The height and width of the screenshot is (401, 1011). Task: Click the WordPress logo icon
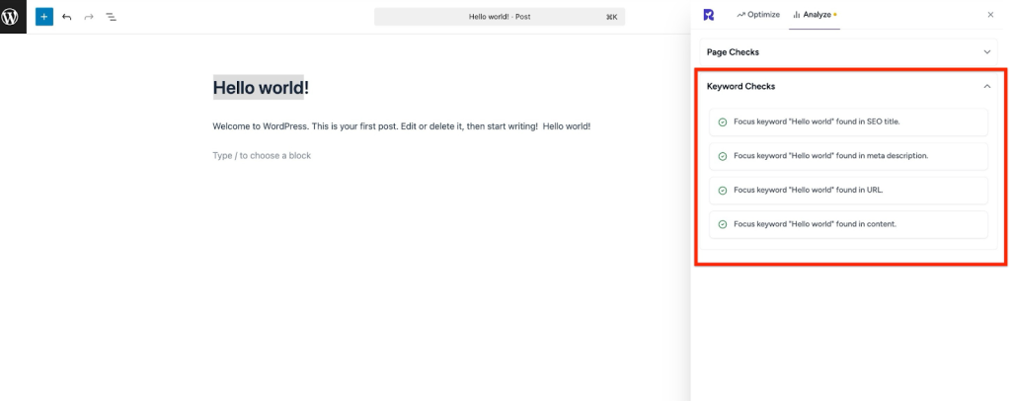click(x=13, y=17)
